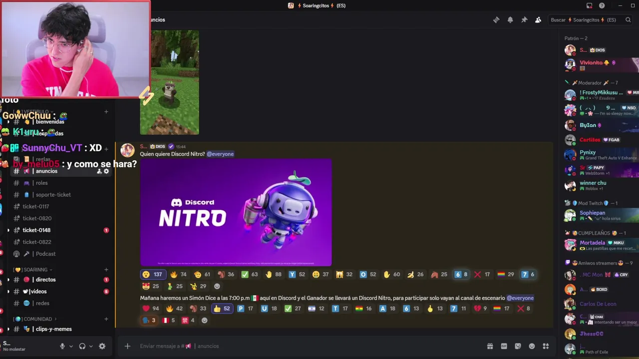Open member Vivianita profile

601,65
